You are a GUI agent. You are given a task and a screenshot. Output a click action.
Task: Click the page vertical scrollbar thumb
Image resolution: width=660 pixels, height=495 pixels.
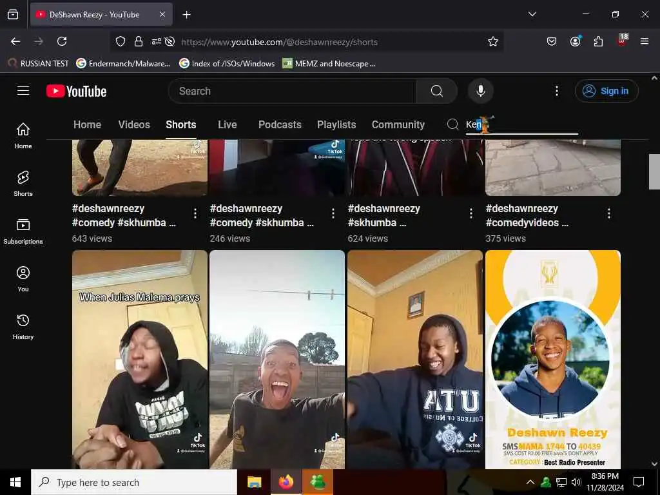tap(654, 171)
